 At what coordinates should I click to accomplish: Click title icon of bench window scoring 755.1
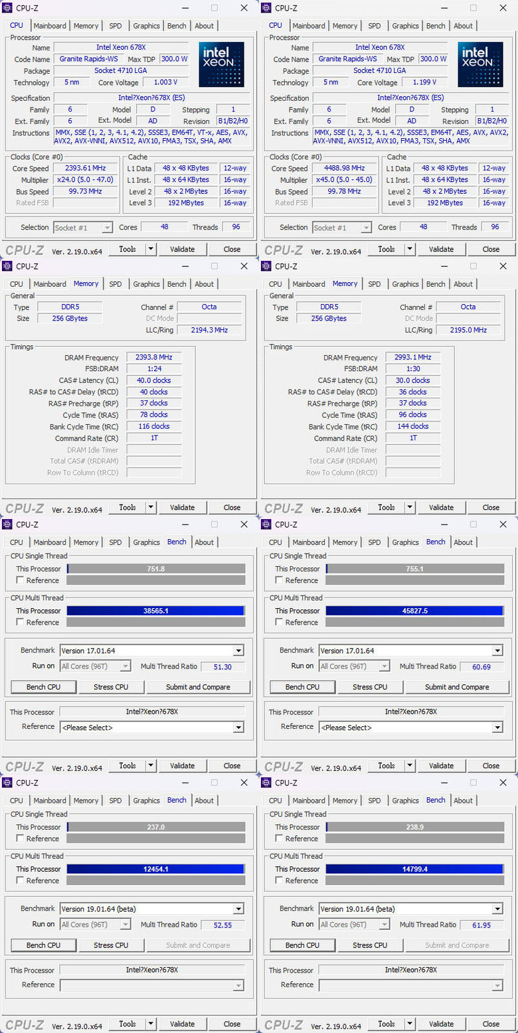point(266,524)
